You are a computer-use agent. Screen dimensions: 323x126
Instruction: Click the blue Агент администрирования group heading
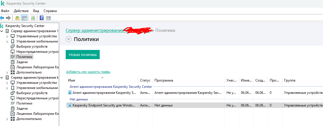point(111,87)
